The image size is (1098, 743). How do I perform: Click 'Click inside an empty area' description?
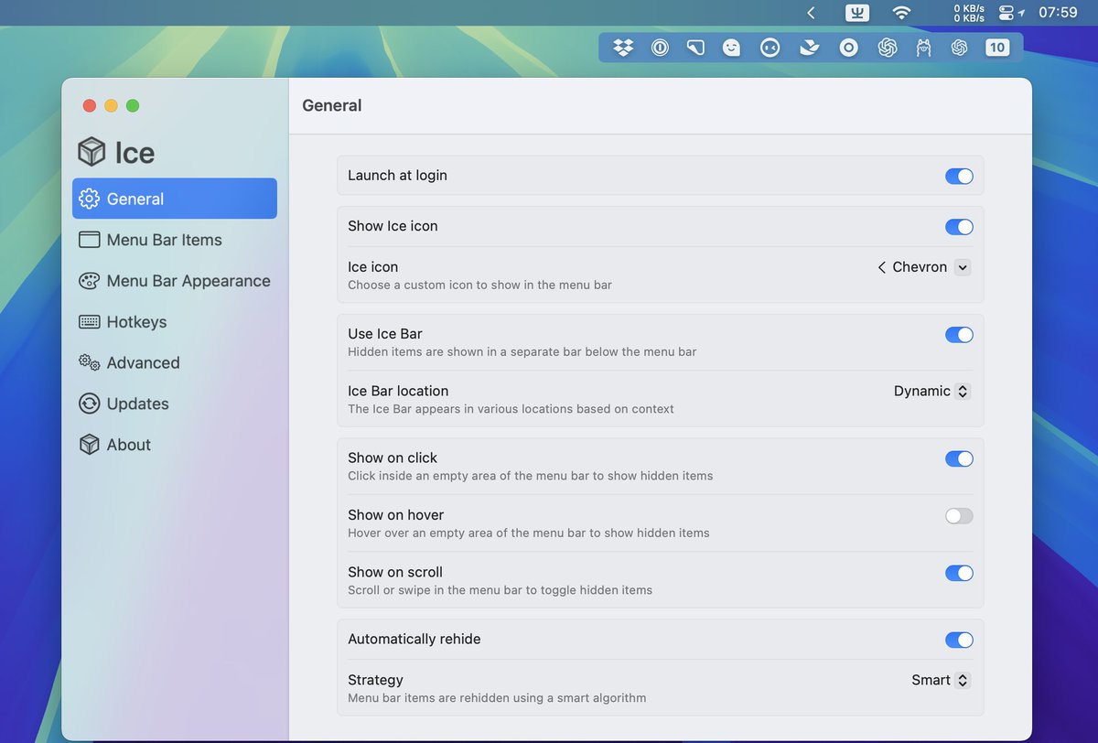pos(530,476)
